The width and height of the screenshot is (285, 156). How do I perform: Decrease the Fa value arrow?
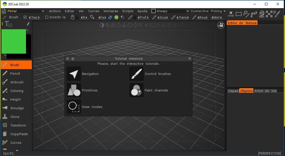[x=99, y=18]
